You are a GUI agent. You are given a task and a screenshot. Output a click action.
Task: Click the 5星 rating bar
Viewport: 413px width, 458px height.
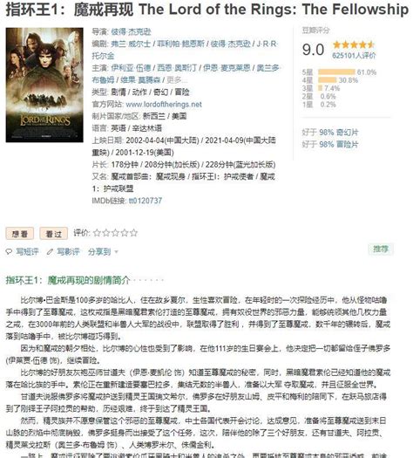[336, 72]
